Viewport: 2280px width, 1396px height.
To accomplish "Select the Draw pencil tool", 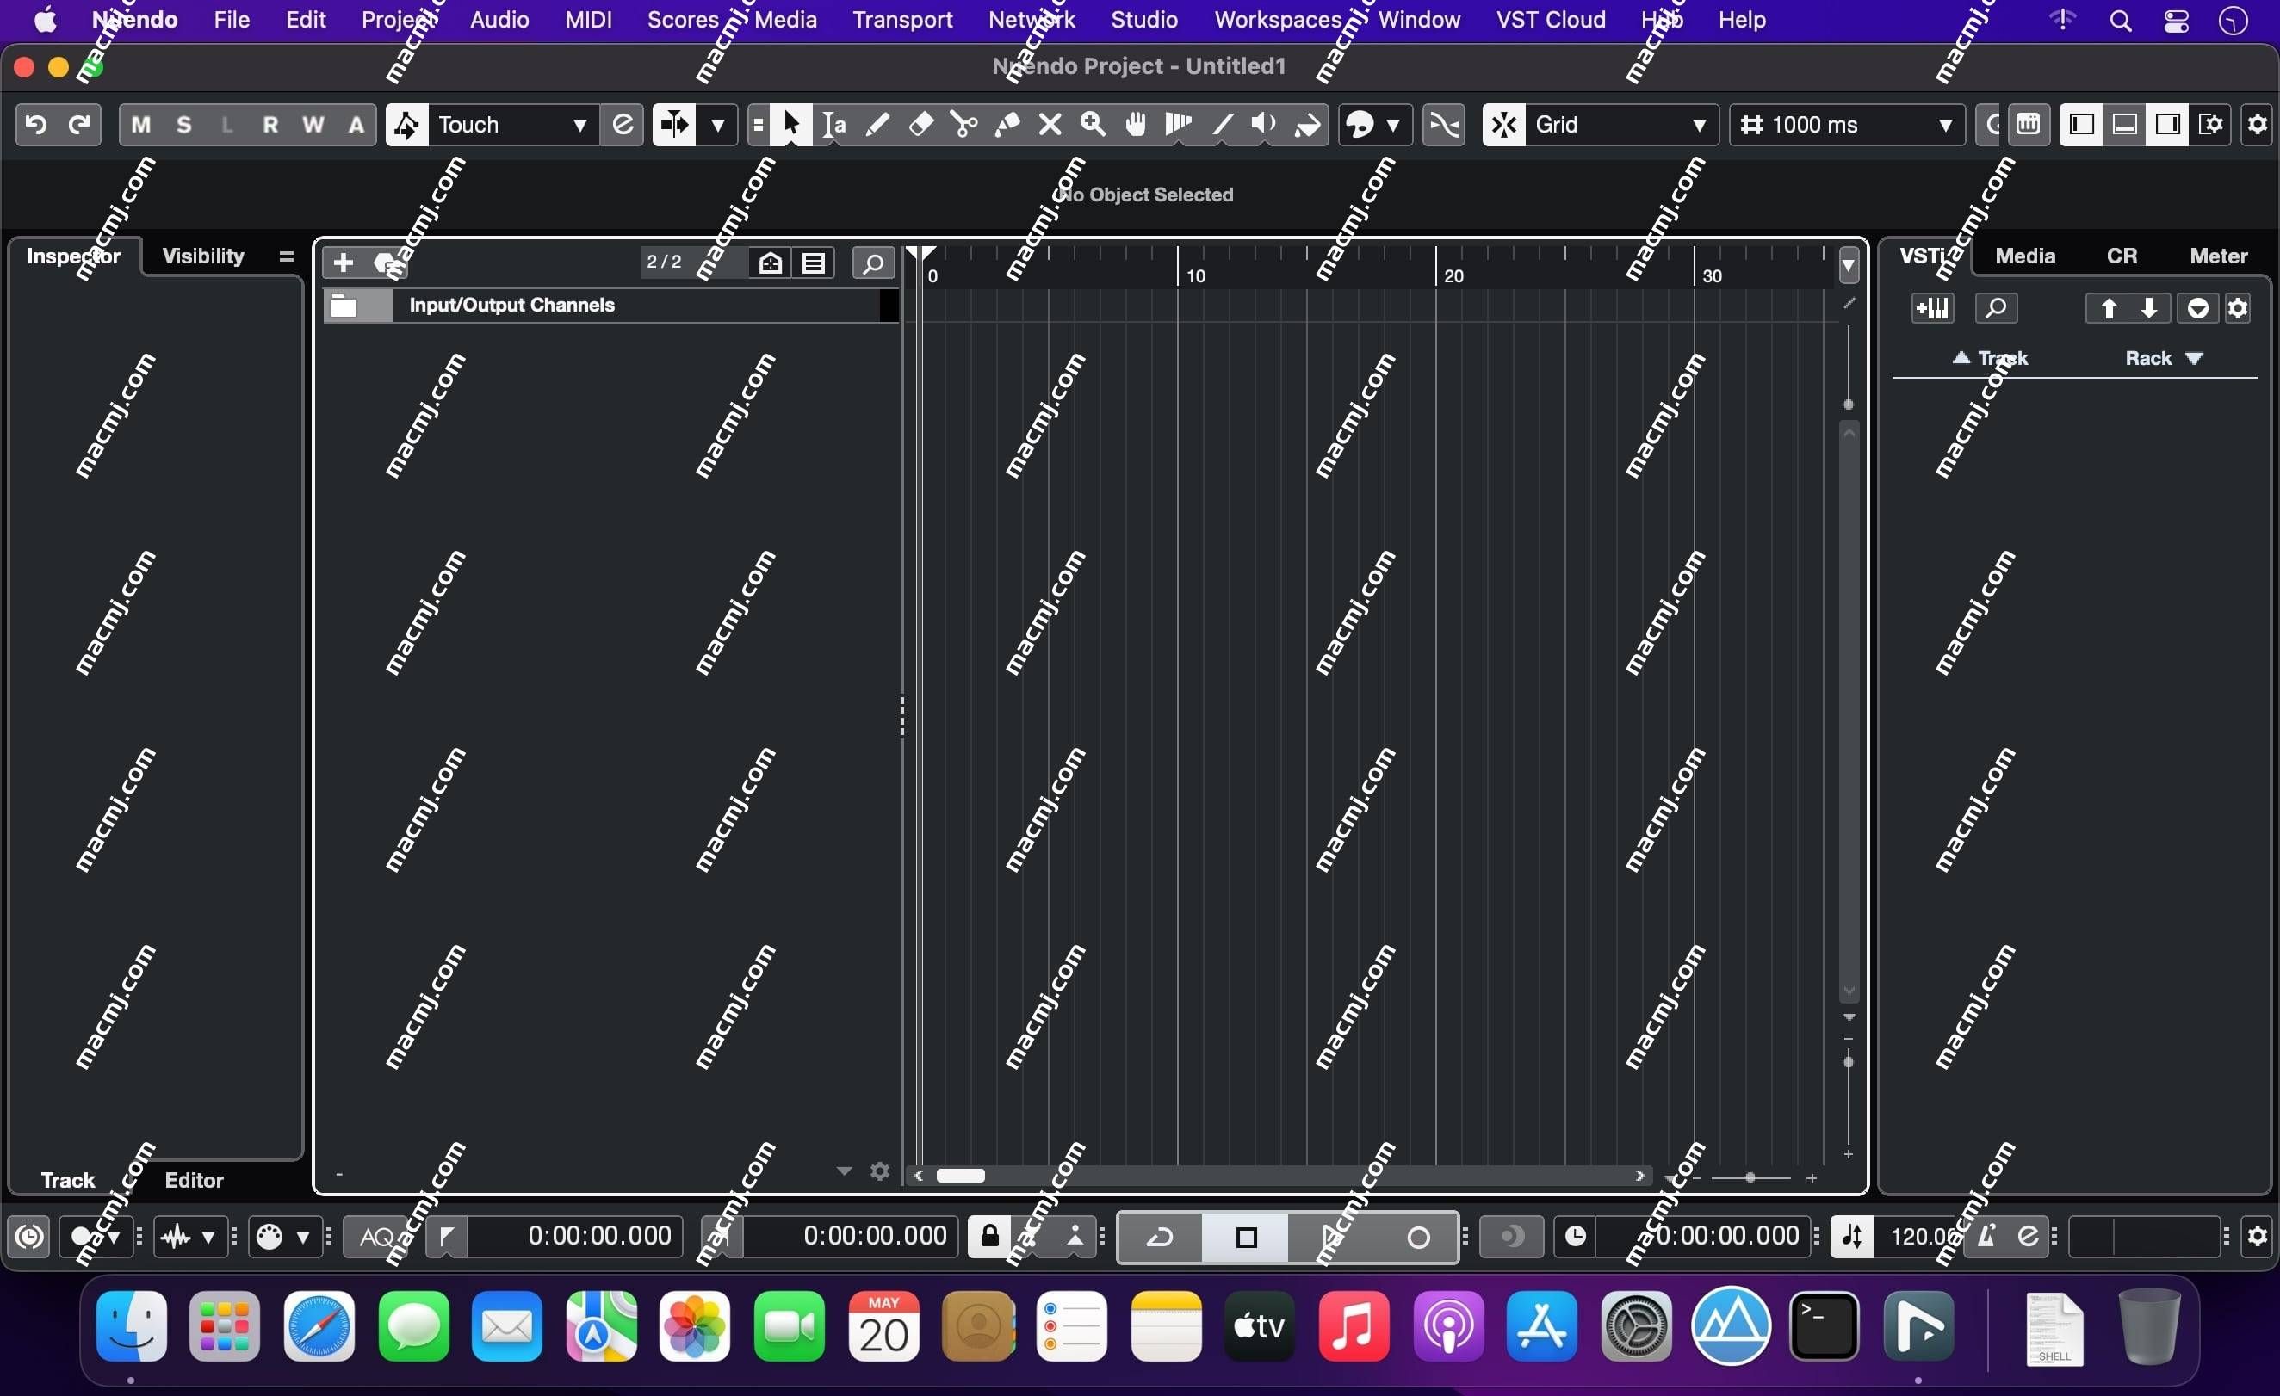I will point(877,124).
